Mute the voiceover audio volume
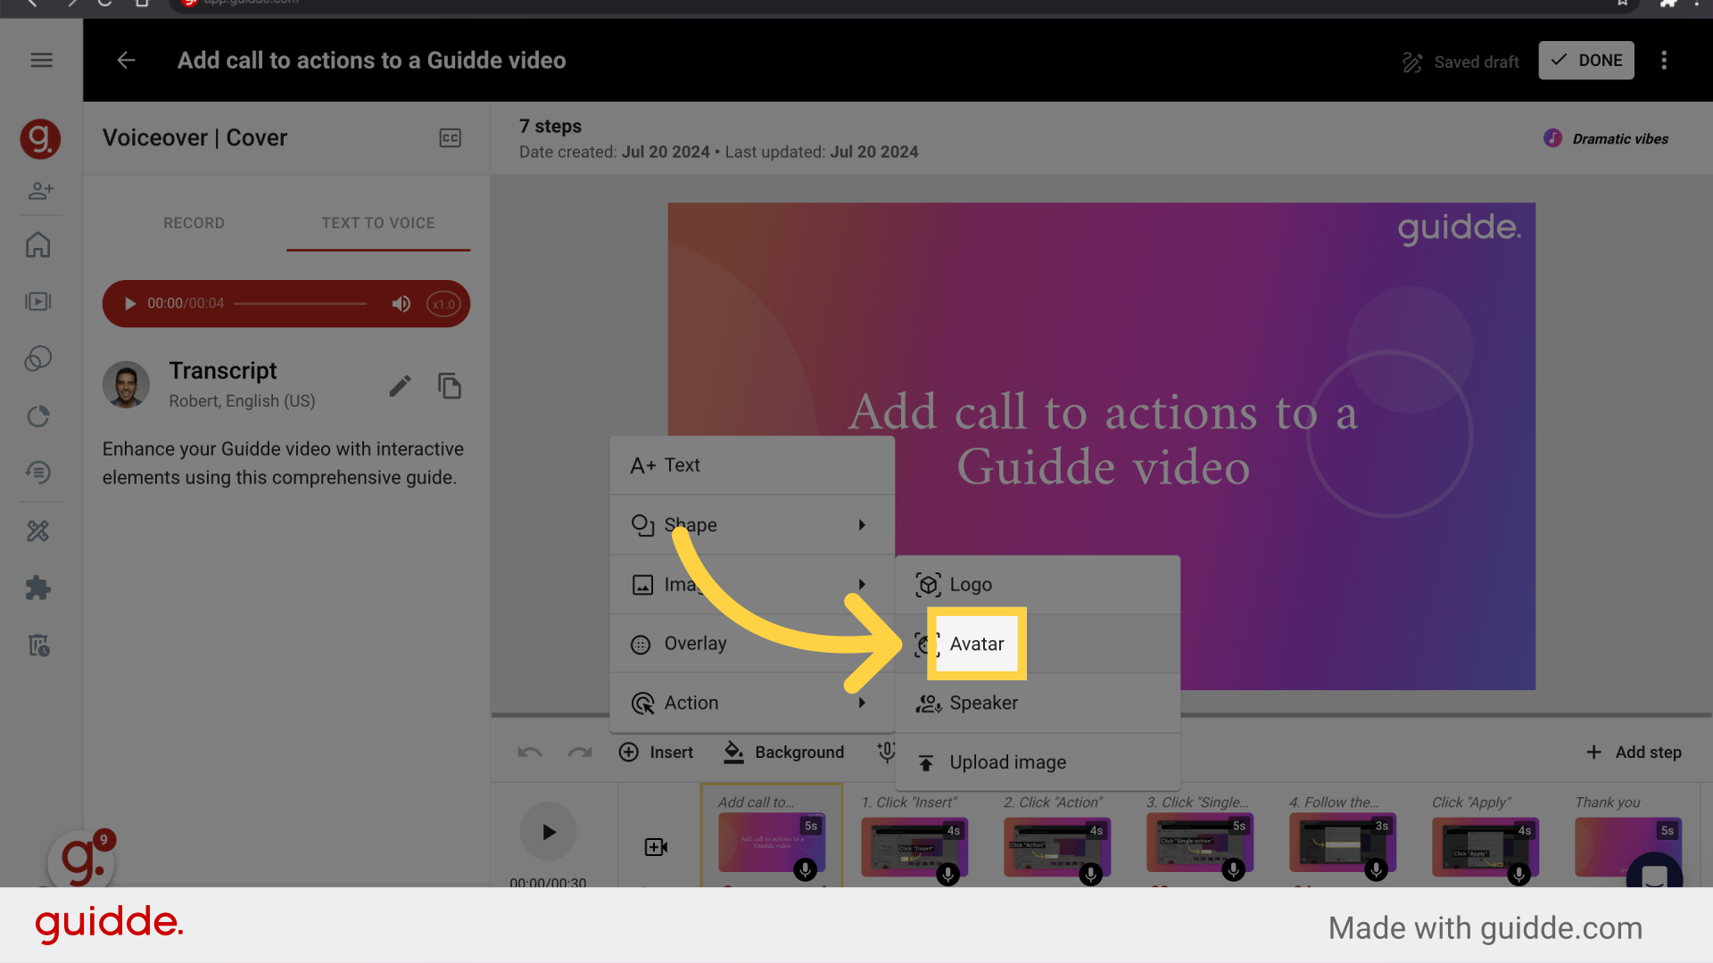 pos(401,304)
